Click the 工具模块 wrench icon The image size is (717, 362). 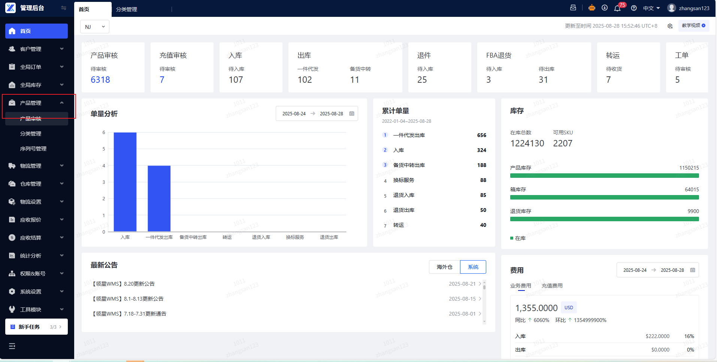tap(12, 309)
